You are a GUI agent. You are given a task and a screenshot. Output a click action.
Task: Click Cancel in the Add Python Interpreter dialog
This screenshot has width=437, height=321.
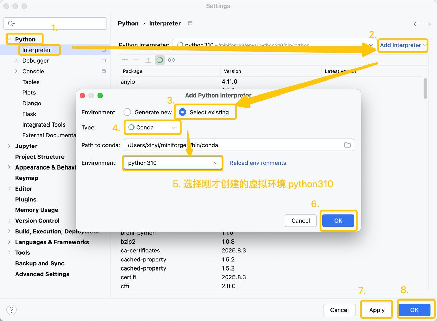click(300, 221)
